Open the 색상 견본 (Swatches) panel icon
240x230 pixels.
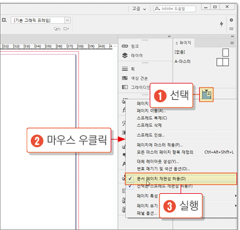pyautogui.click(x=125, y=78)
